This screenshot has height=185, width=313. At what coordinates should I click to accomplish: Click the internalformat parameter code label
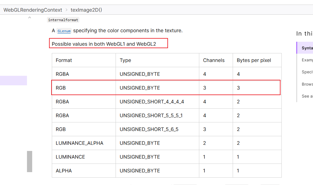(x=63, y=20)
